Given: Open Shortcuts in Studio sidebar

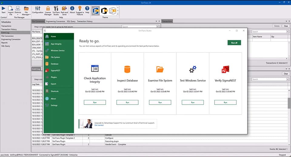Looking at the screenshot, I should (59, 91).
